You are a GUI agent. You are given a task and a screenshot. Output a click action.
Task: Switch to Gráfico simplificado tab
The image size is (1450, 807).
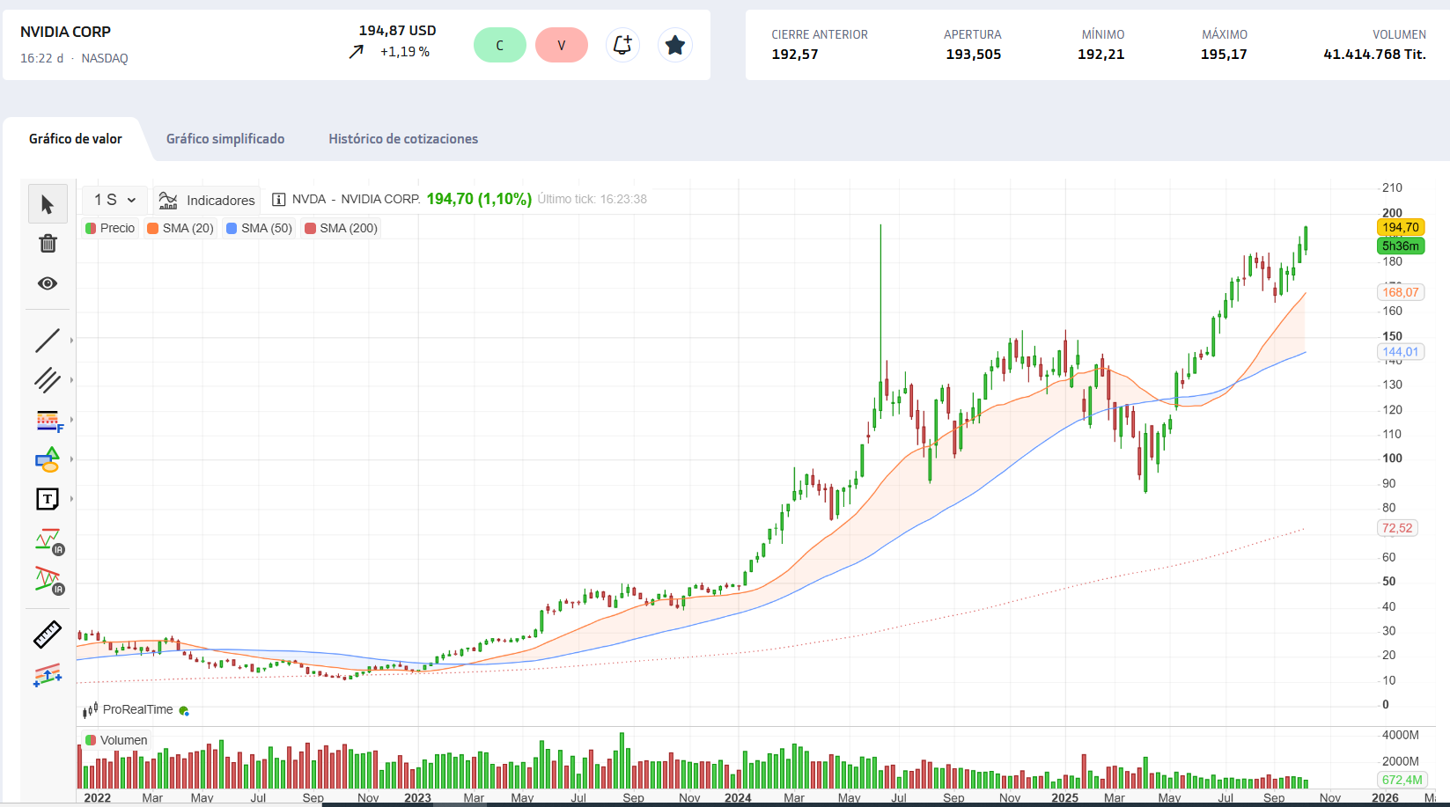[225, 139]
